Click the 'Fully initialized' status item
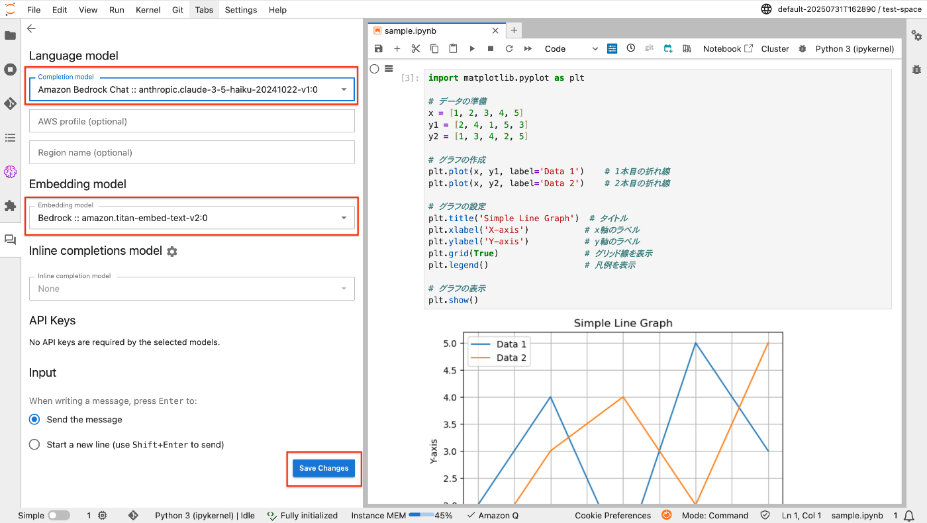The height and width of the screenshot is (523, 927). click(303, 515)
